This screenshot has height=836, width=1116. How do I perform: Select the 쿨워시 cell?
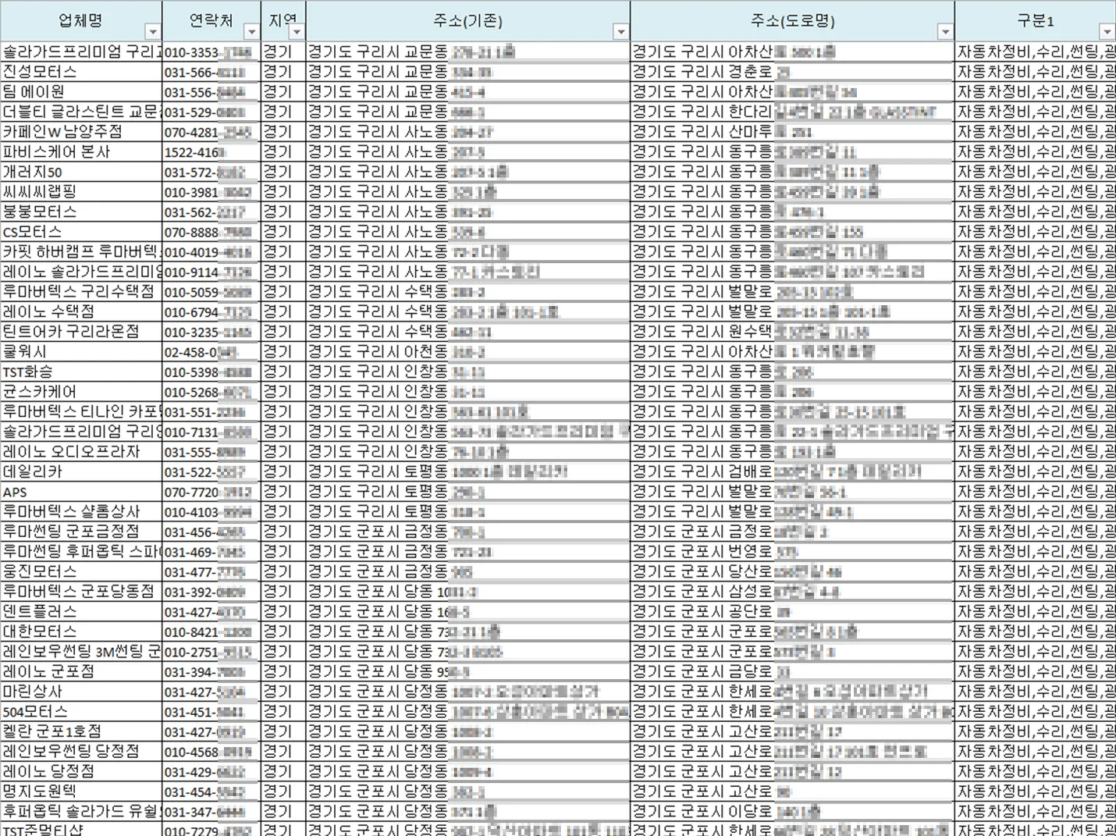point(81,352)
